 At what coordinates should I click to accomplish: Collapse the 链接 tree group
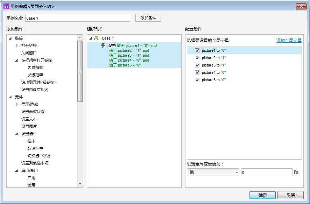(10, 38)
